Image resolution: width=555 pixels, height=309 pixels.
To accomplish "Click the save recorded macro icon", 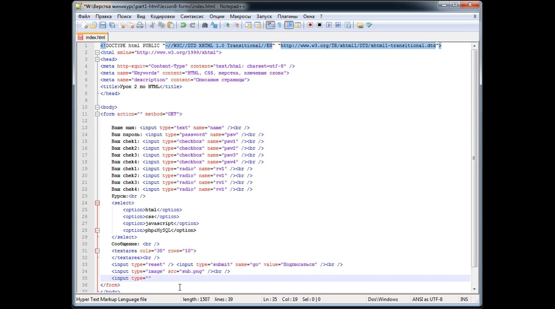I will pos(347,25).
